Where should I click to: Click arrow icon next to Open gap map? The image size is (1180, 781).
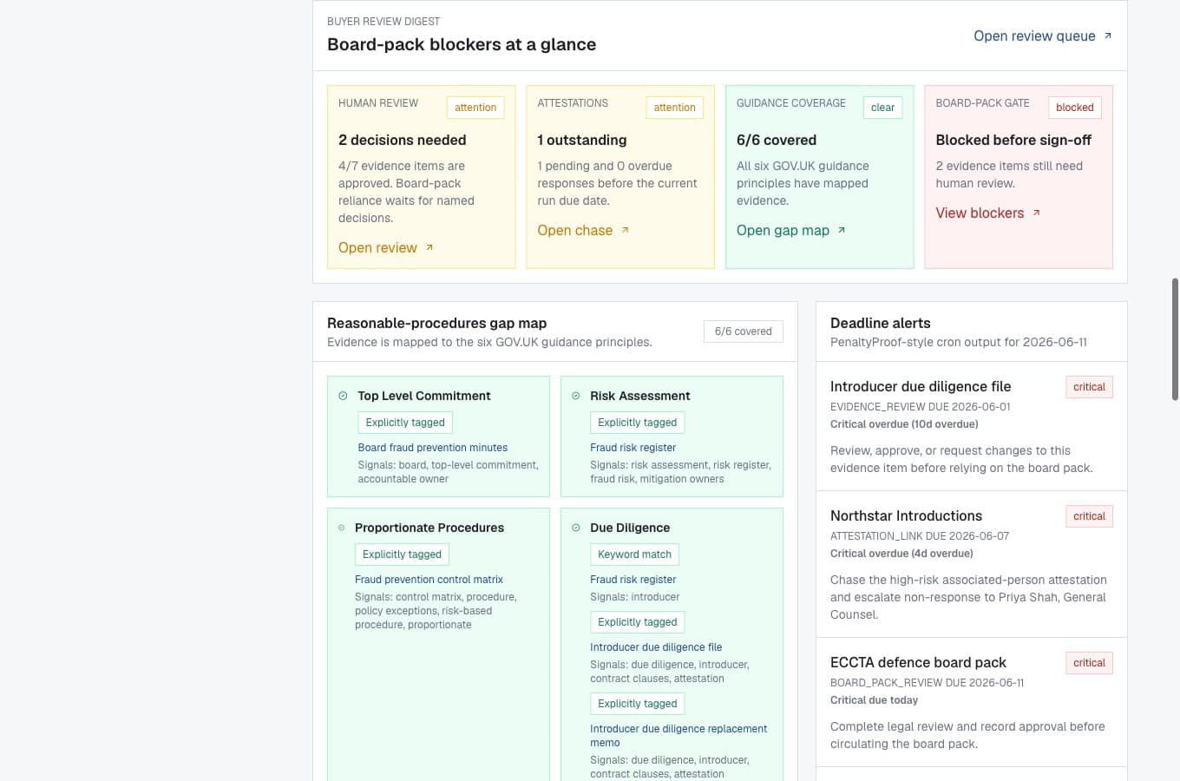coord(841,230)
